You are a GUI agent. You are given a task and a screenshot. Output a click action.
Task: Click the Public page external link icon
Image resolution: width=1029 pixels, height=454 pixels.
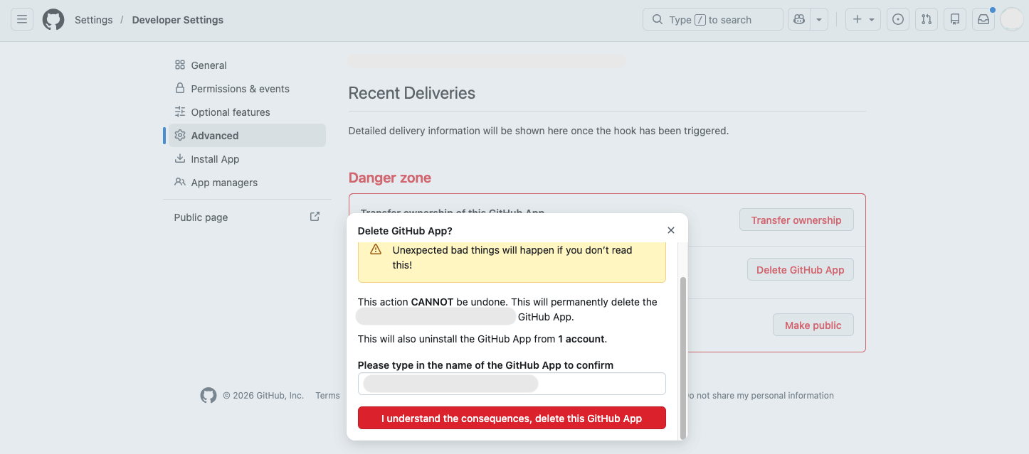tap(315, 217)
